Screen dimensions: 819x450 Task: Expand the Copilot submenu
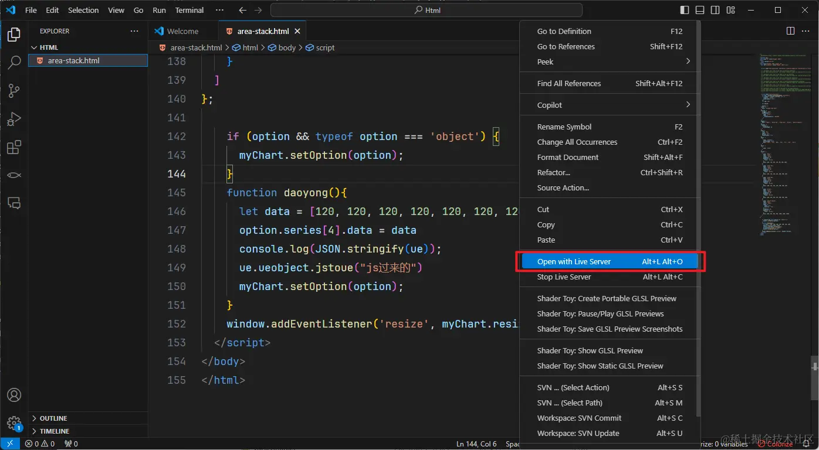(608, 104)
